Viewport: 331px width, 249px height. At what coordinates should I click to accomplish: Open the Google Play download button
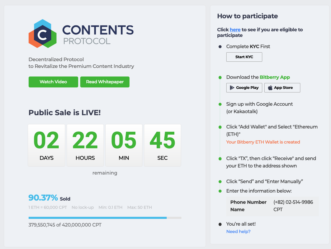point(244,88)
